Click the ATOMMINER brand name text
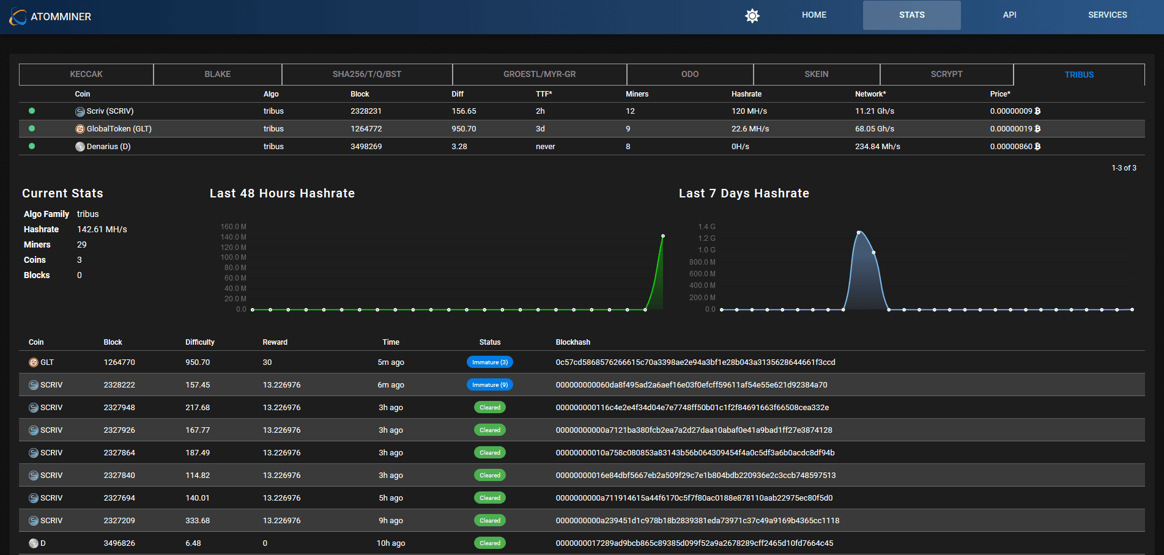The width and height of the screenshot is (1164, 555). tap(61, 17)
